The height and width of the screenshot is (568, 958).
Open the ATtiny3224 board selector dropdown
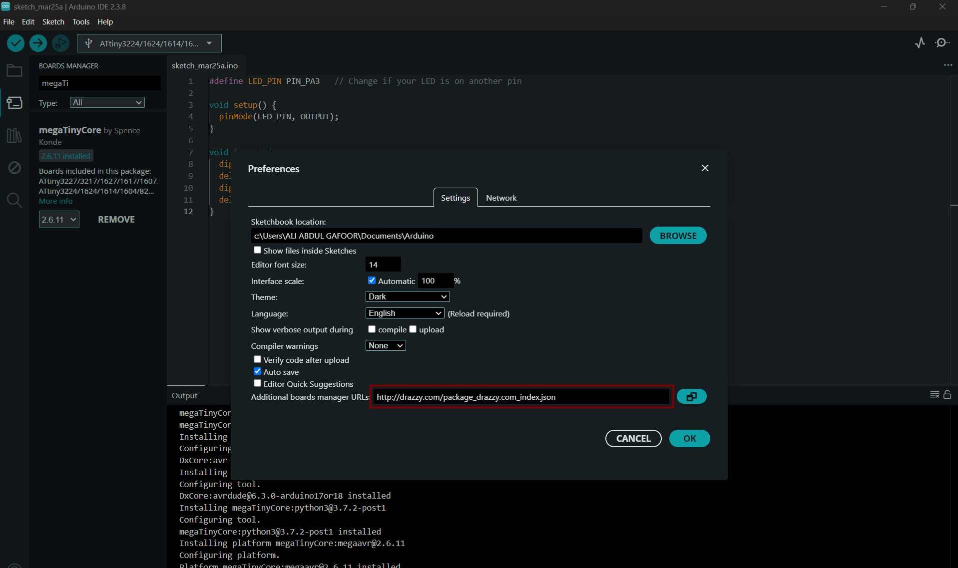[149, 43]
